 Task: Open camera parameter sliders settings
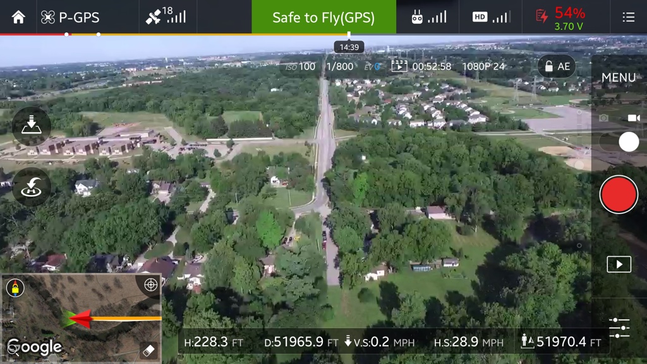pos(619,328)
